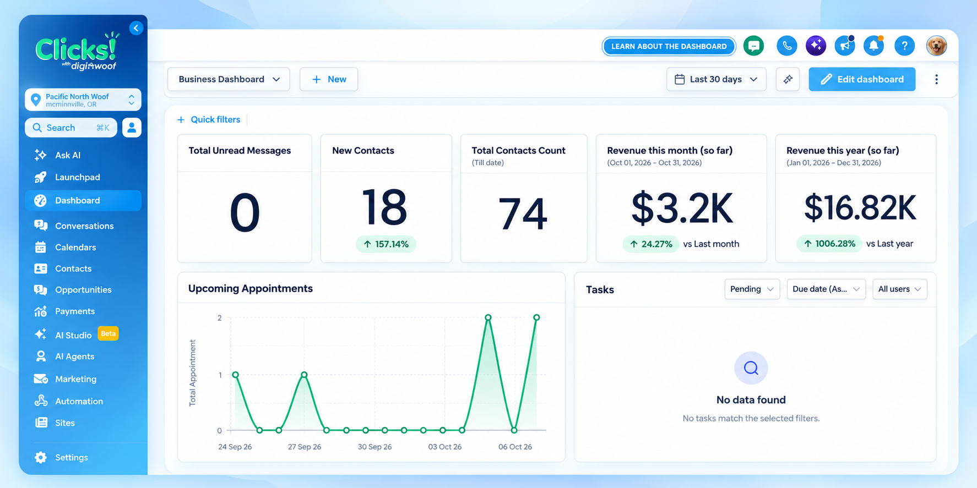Open the Business Dashboard dropdown
Image resolution: width=977 pixels, height=488 pixels.
(229, 79)
